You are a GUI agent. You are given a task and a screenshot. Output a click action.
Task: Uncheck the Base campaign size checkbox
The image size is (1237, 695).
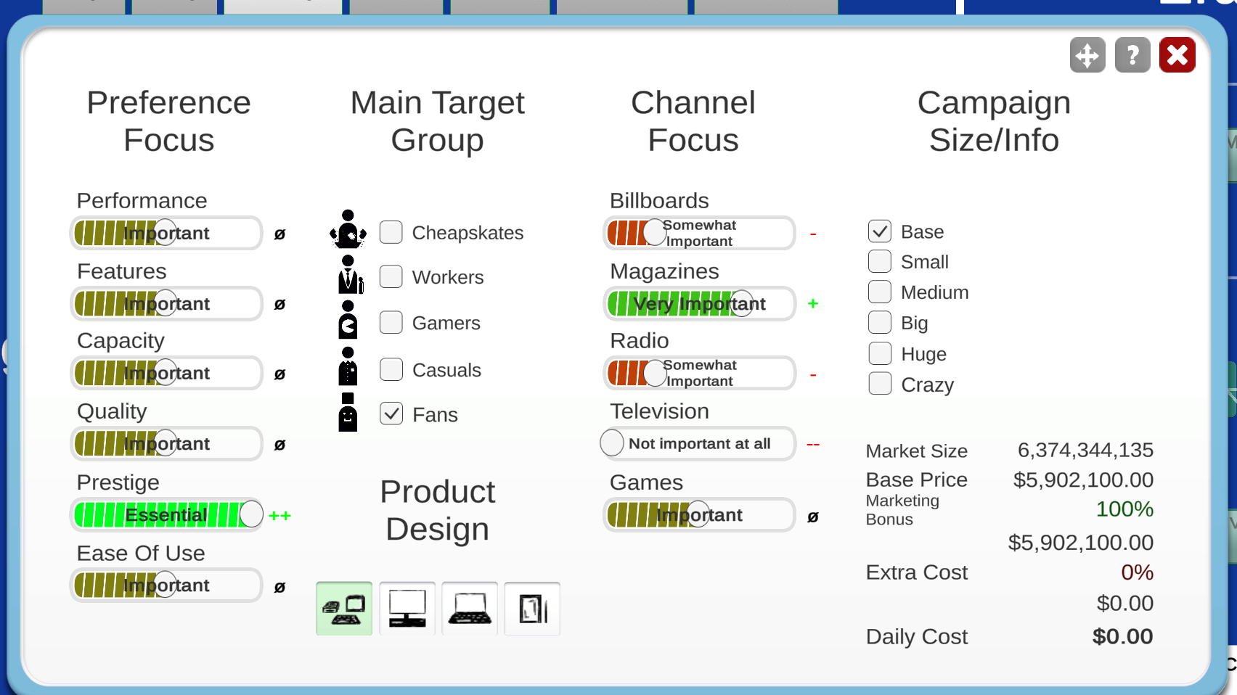tap(880, 231)
